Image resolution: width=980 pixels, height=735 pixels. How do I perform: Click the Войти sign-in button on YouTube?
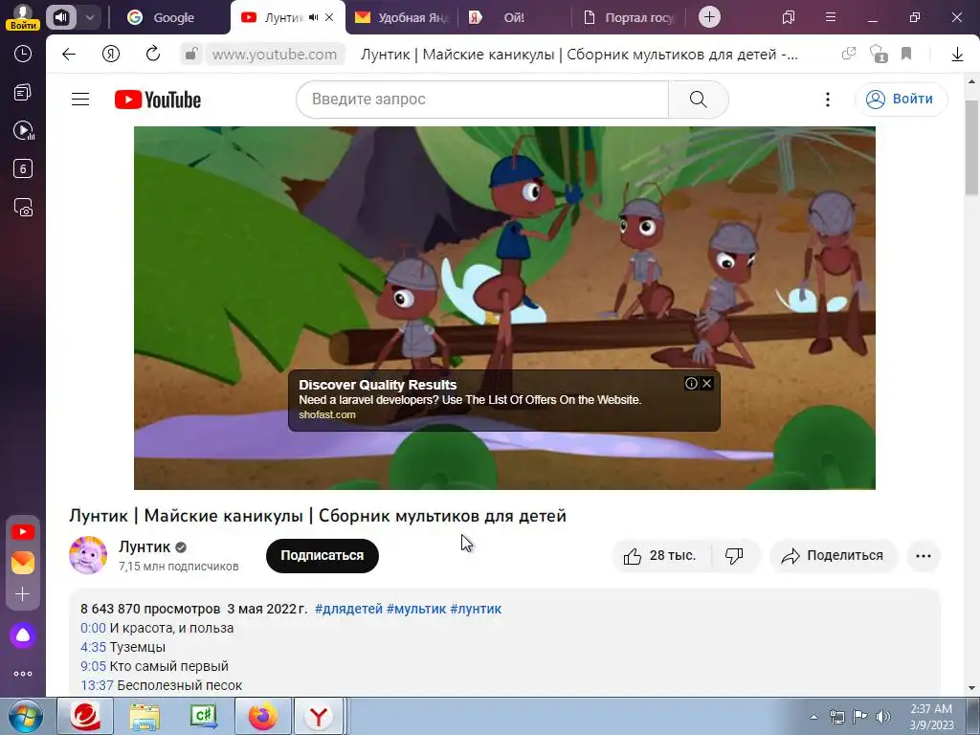tap(901, 100)
